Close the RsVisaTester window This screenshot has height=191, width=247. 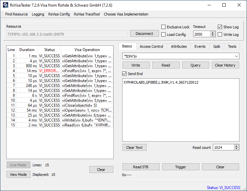click(239, 5)
